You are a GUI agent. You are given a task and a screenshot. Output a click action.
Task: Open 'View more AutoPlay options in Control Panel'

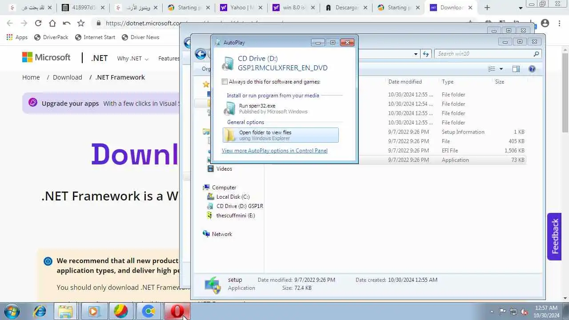click(275, 151)
